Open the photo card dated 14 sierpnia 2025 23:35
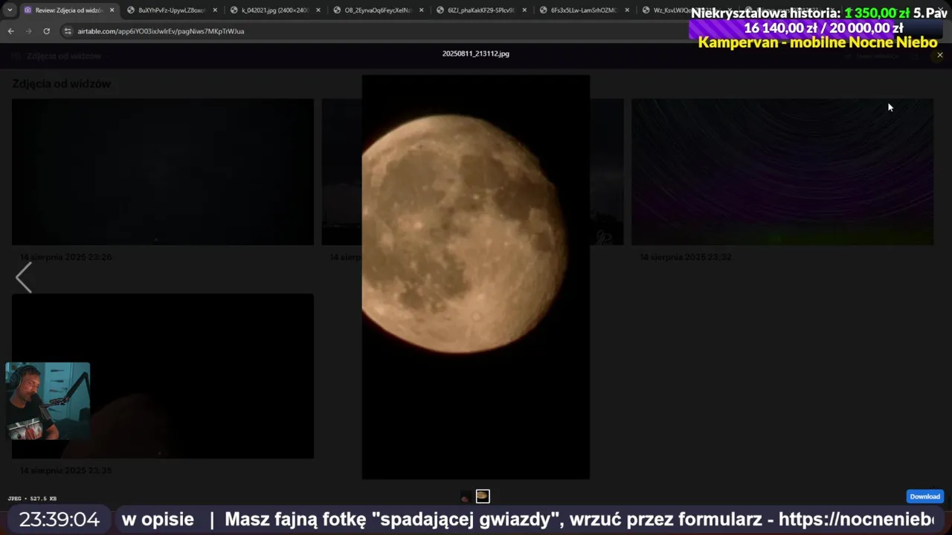This screenshot has height=535, width=952. click(162, 376)
